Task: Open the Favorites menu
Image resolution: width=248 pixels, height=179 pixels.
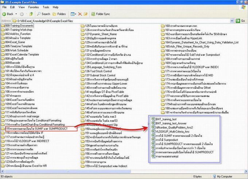Action: pos(34,7)
